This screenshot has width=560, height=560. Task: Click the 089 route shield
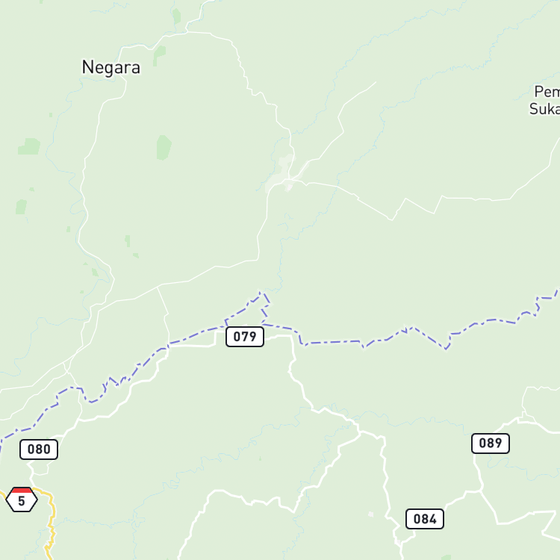[x=491, y=444]
